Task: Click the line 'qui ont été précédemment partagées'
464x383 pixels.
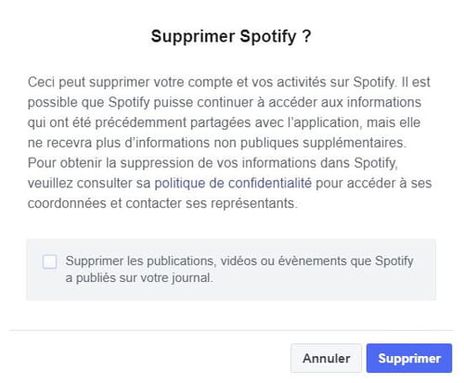Action: click(x=224, y=122)
